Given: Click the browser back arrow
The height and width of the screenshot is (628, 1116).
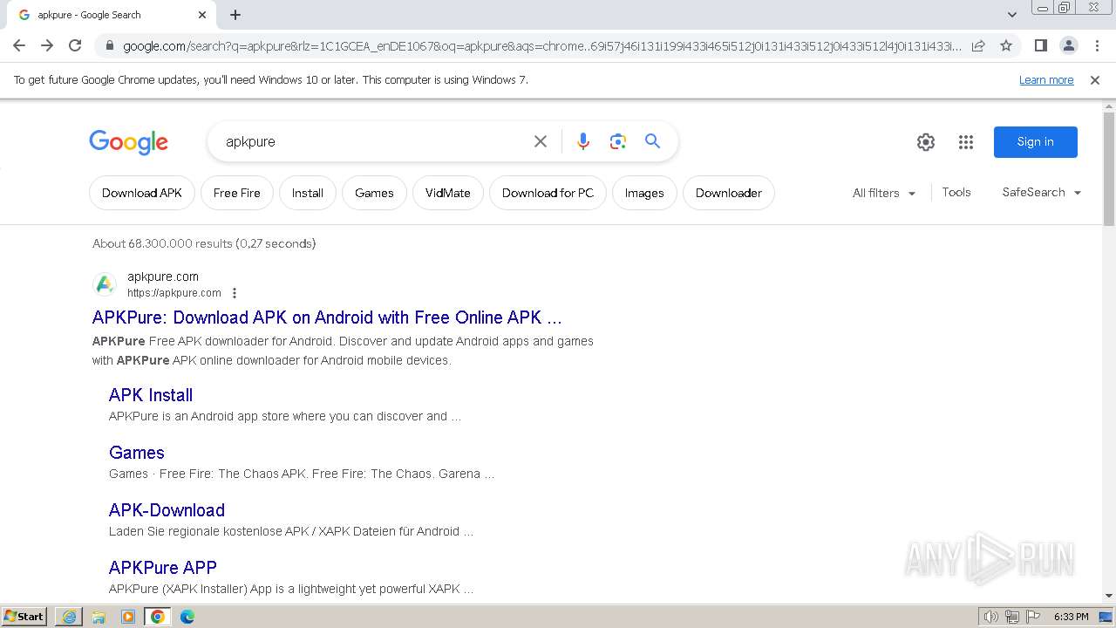Looking at the screenshot, I should [x=19, y=45].
